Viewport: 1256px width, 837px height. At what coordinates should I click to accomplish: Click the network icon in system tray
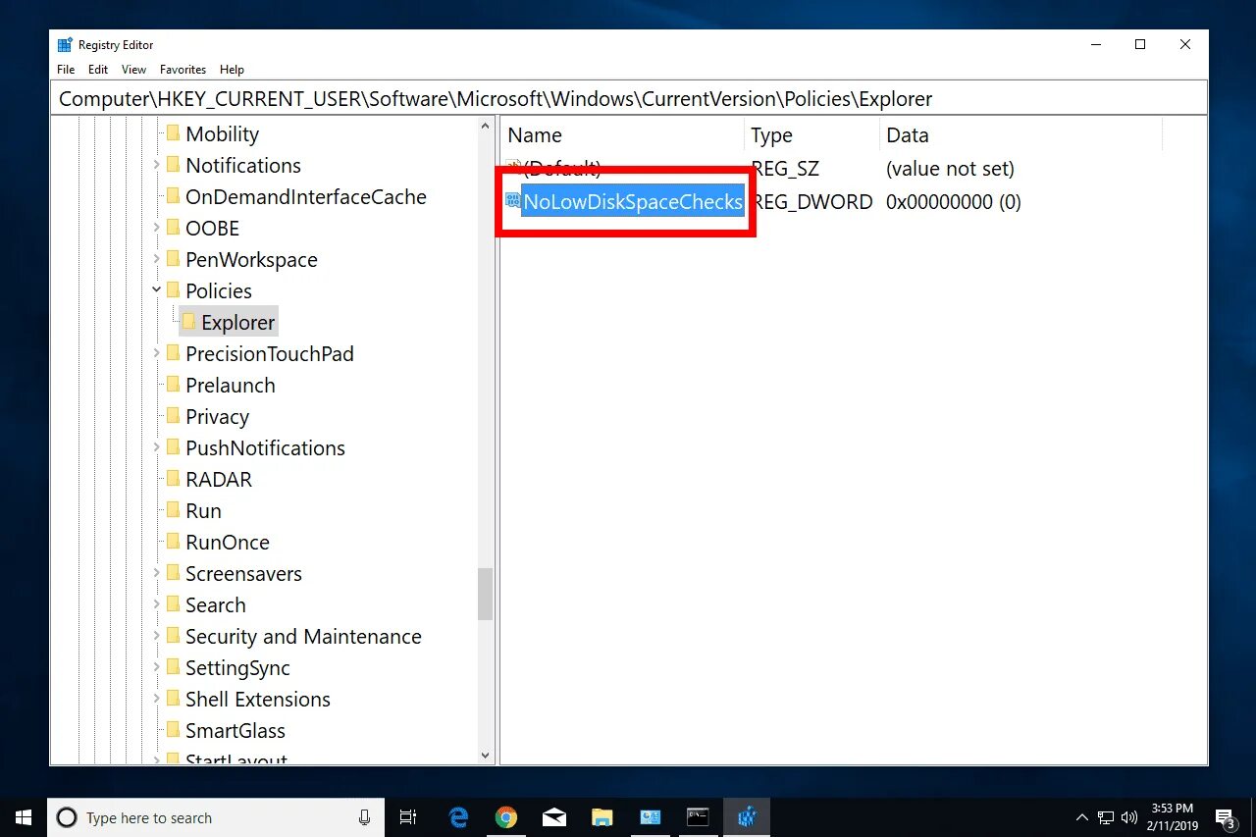(x=1106, y=817)
